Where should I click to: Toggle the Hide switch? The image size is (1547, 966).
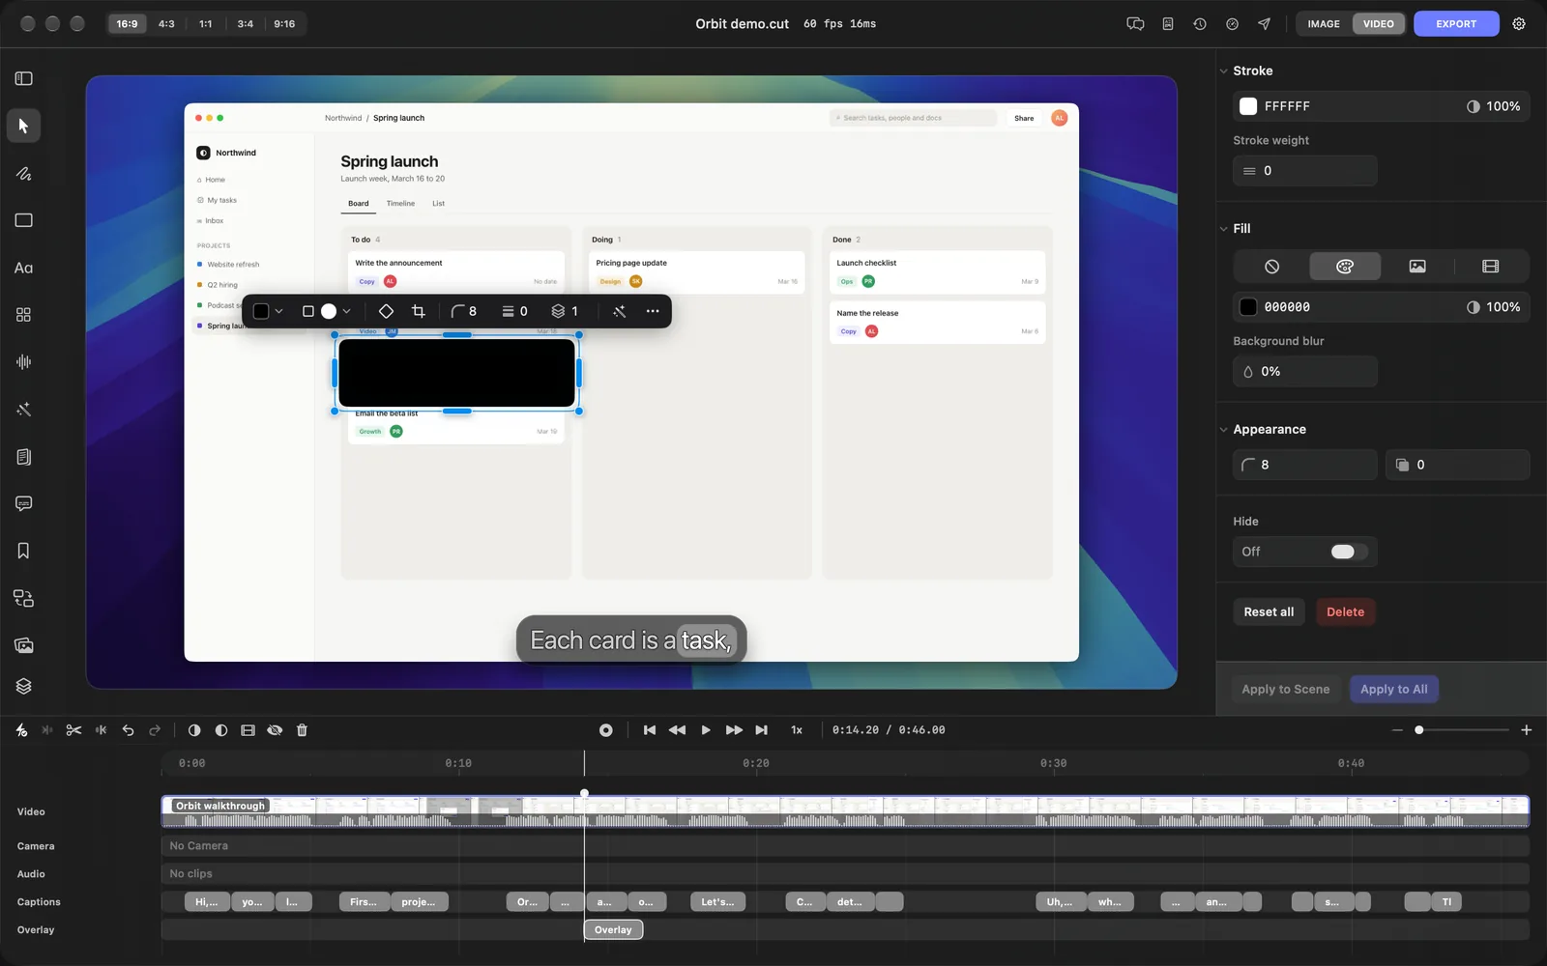[x=1349, y=552]
